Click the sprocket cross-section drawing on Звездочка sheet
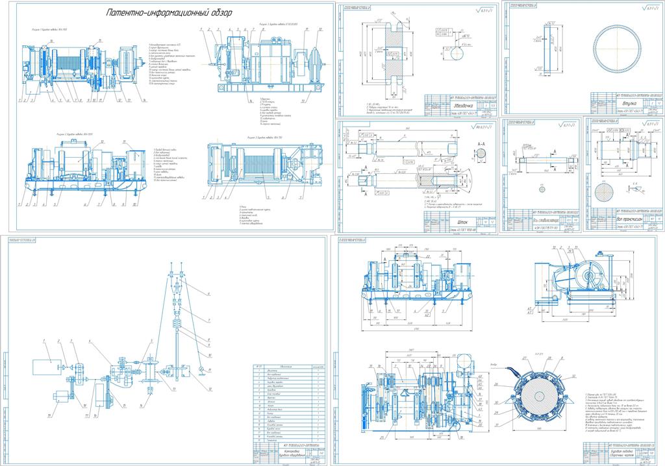The width and height of the screenshot is (665, 466). click(393, 55)
